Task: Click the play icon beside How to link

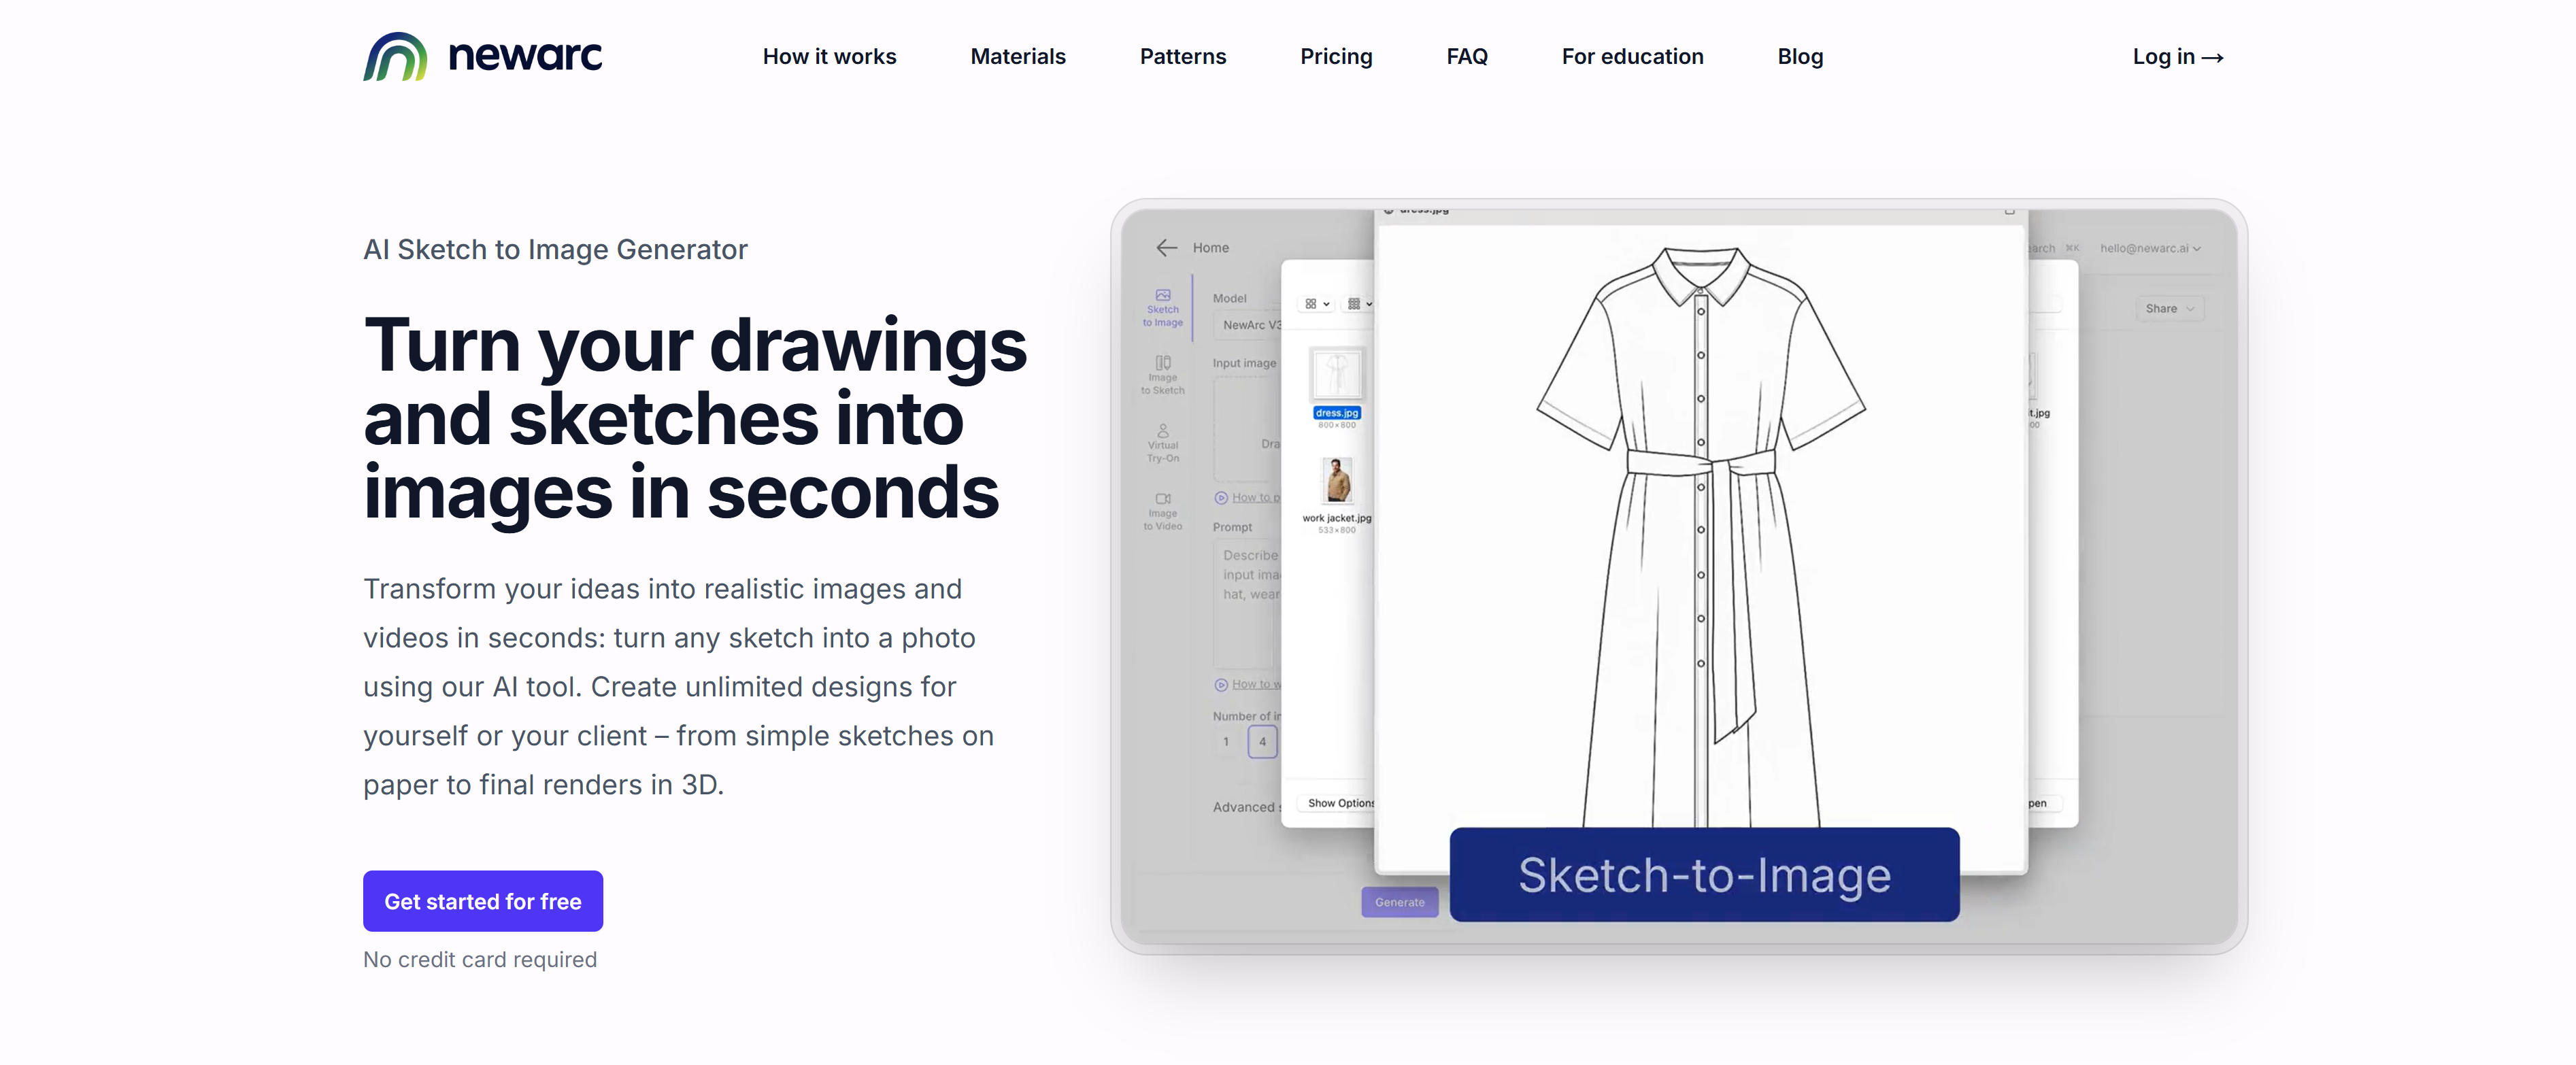Action: pyautogui.click(x=1220, y=498)
